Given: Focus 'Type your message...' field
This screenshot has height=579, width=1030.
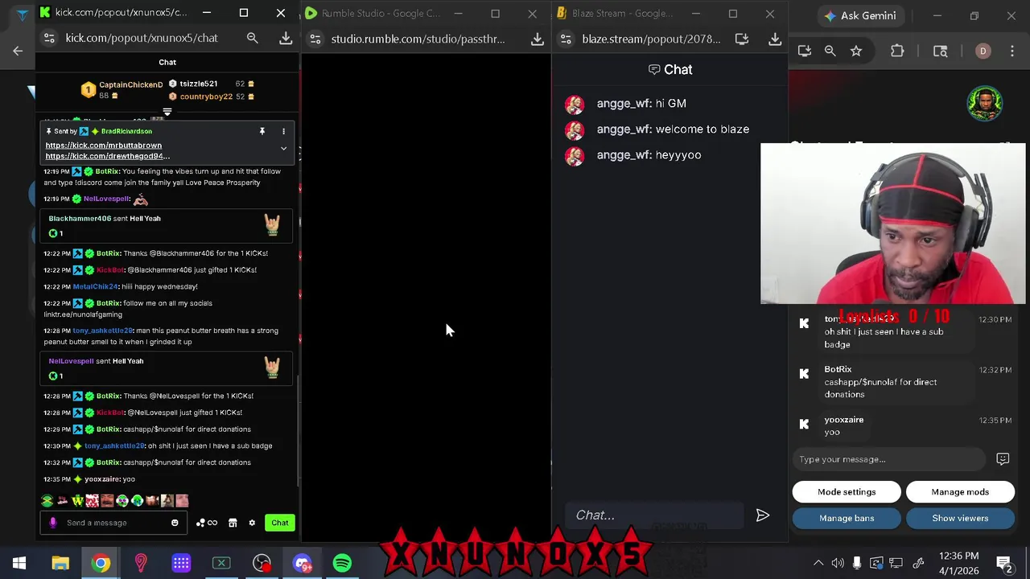Looking at the screenshot, I should point(889,459).
